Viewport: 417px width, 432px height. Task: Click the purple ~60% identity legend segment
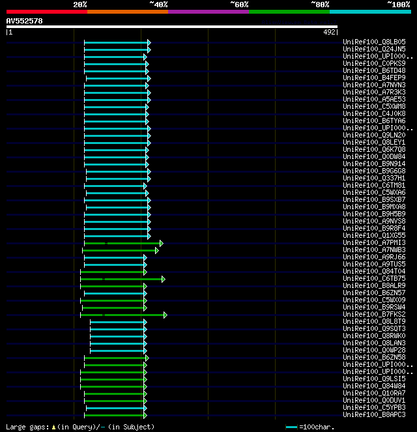pos(208,12)
